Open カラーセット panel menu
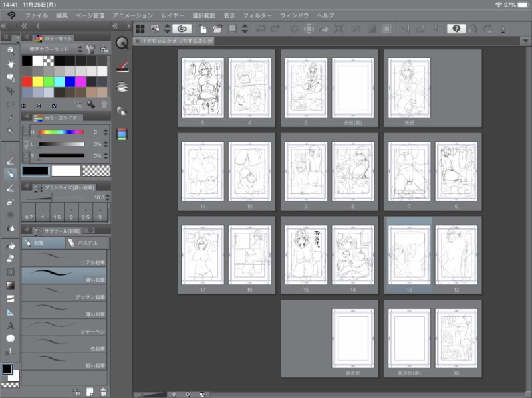532x398 pixels. (x=27, y=37)
